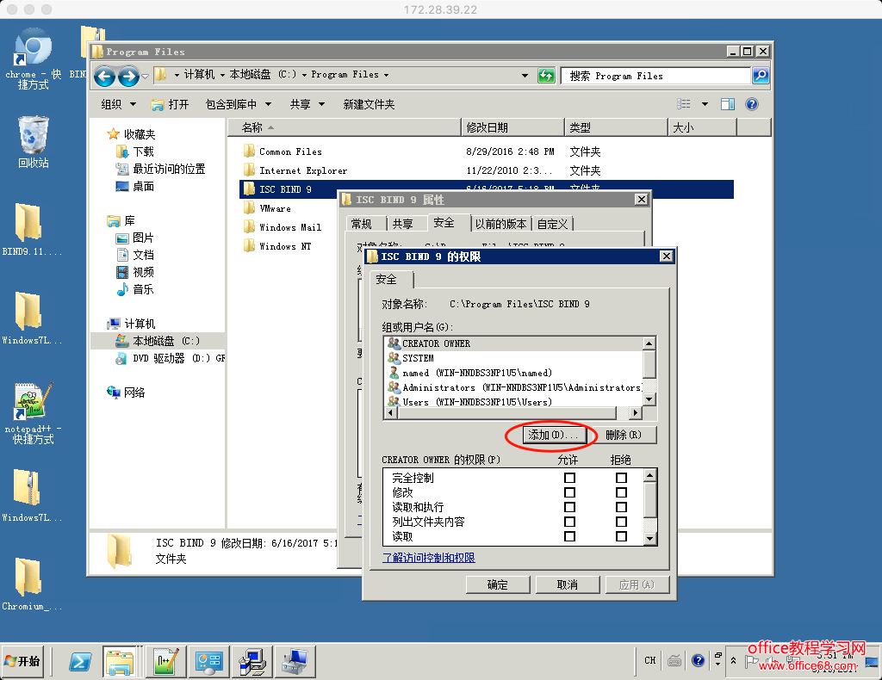The width and height of the screenshot is (882, 680).
Task: Click the Back arrow in Explorer
Action: tap(104, 76)
